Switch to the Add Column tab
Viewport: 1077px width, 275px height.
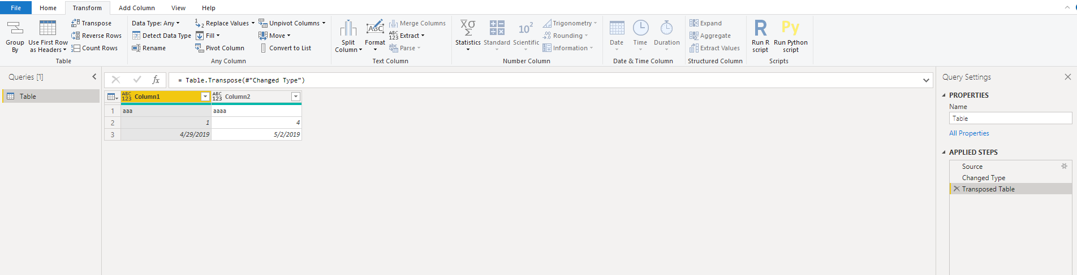point(137,8)
